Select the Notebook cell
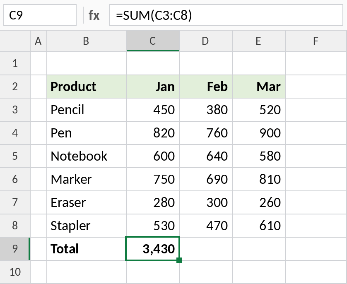 (87, 156)
